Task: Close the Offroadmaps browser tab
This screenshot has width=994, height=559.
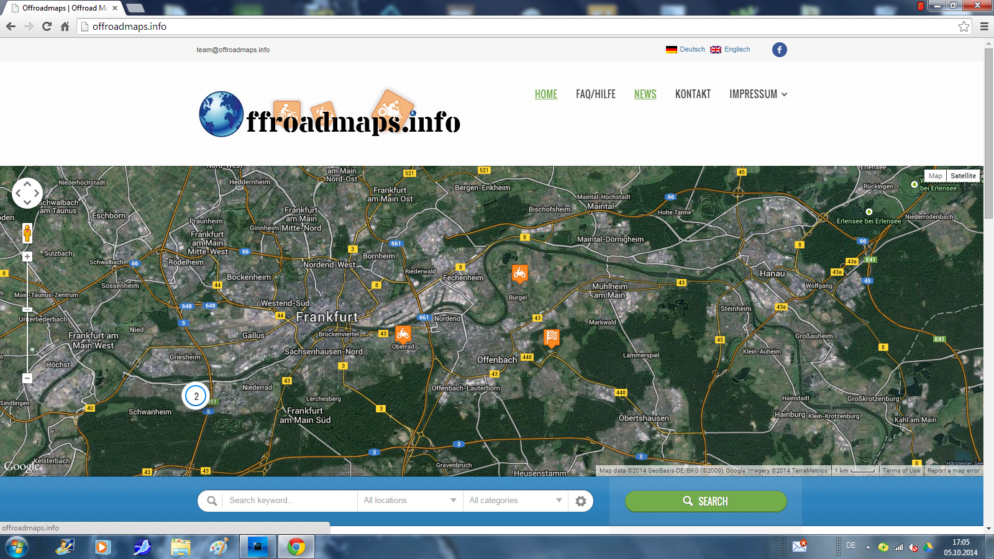Action: click(115, 8)
